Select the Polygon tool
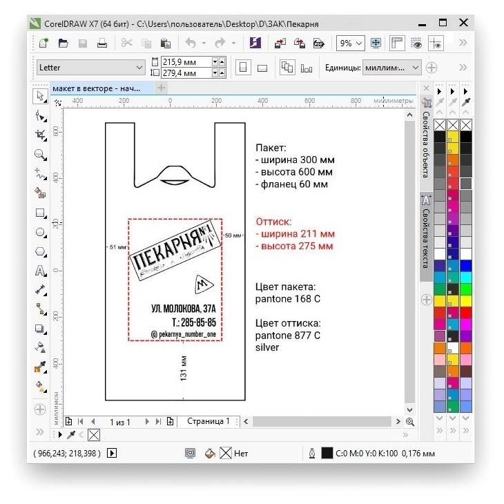 coord(41,252)
